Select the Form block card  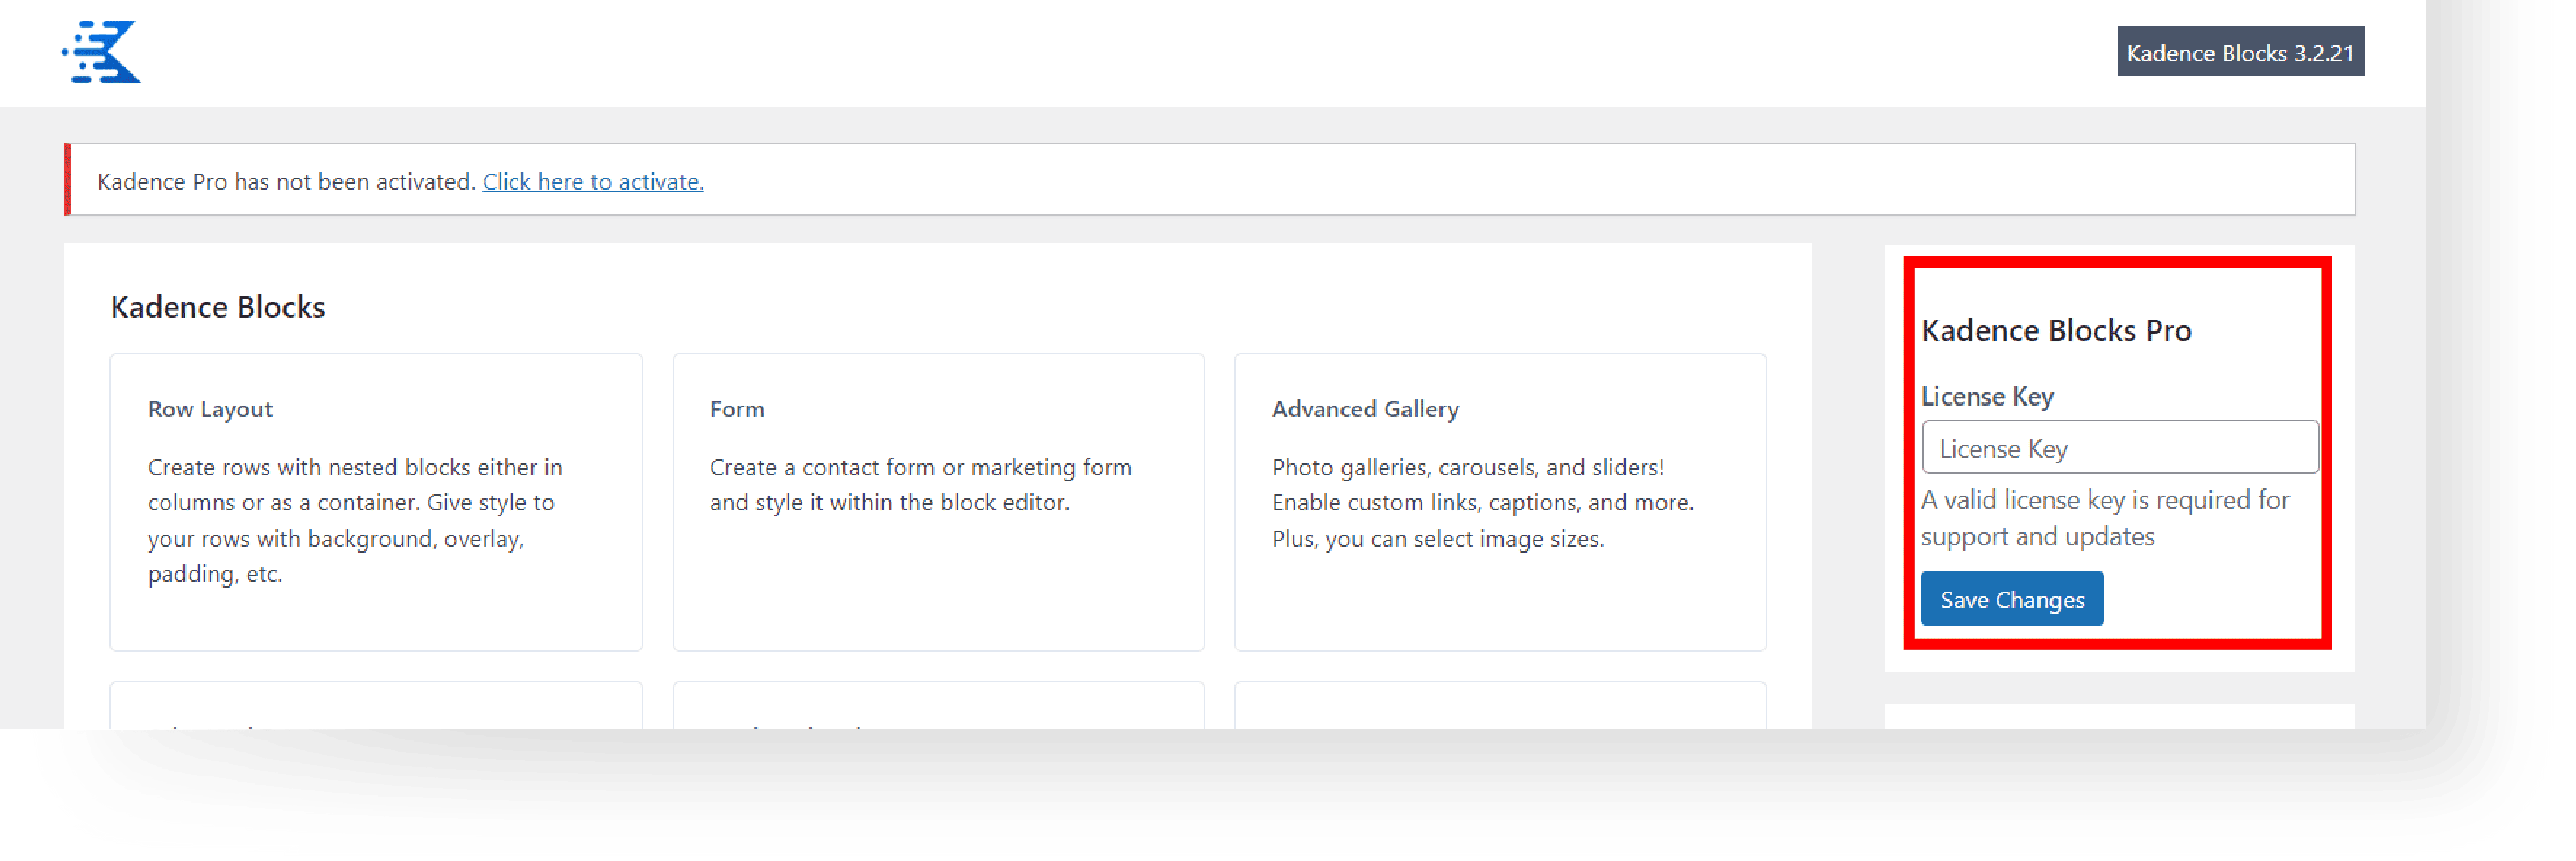pos(938,502)
